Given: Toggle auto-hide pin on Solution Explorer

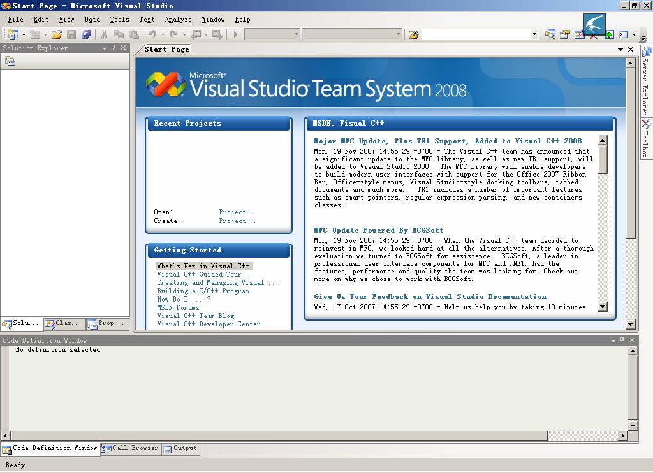Looking at the screenshot, I should (114, 48).
